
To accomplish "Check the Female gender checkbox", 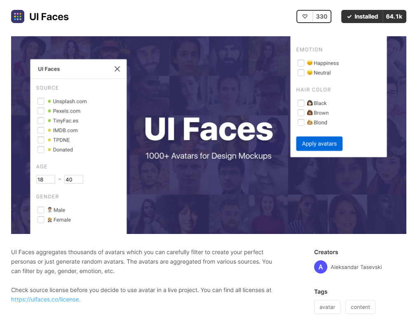I will (41, 220).
